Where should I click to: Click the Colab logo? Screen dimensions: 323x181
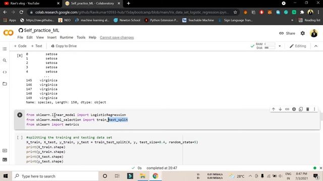[x=9, y=33]
